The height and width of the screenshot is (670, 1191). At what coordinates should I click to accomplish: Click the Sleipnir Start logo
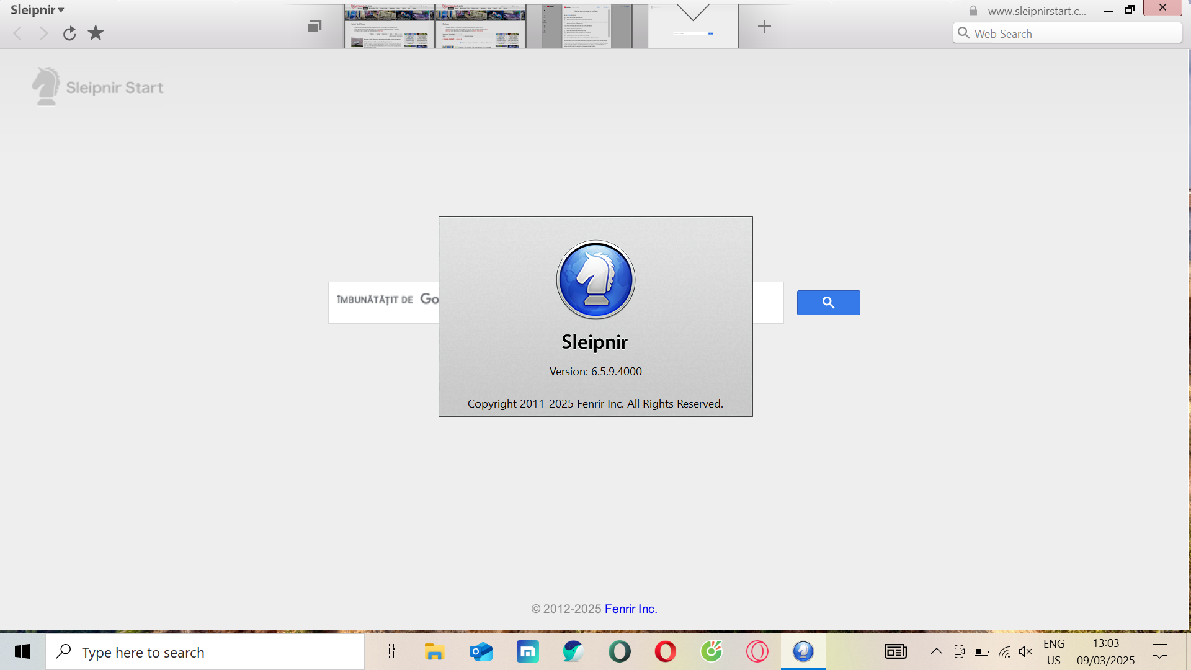click(x=98, y=87)
